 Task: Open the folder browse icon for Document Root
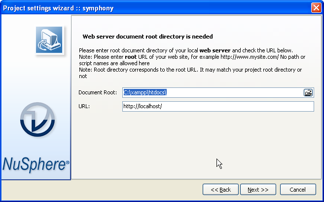tap(308, 92)
